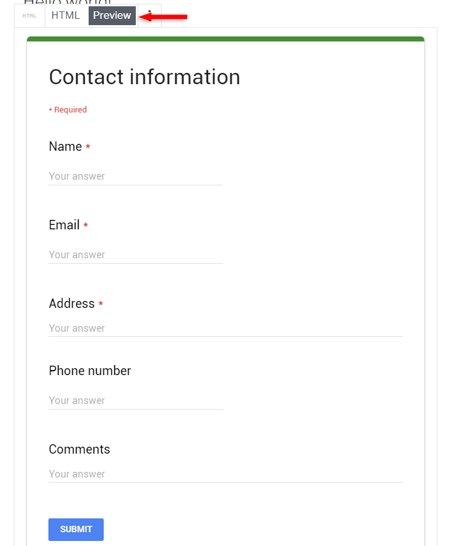Screen dimensions: 452x546
Task: Activate the Comments answer field
Action: pyautogui.click(x=226, y=474)
